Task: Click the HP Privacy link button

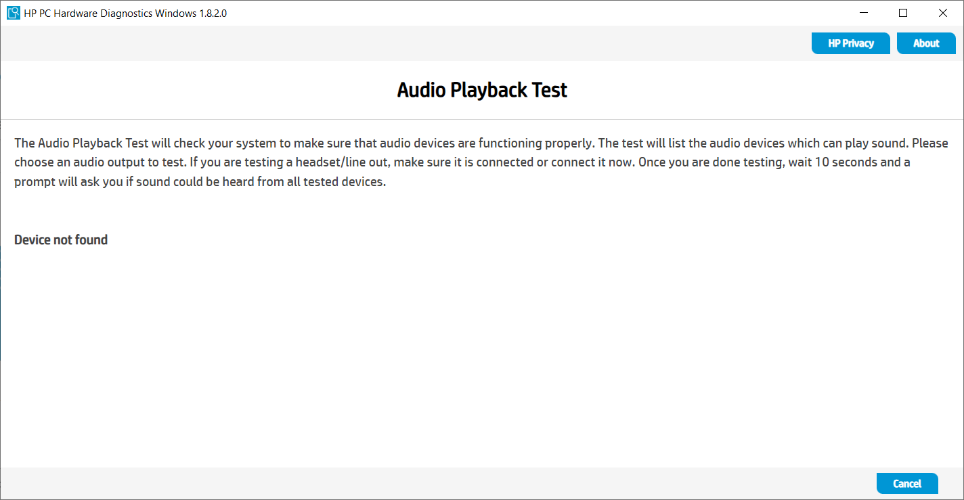Action: (850, 43)
